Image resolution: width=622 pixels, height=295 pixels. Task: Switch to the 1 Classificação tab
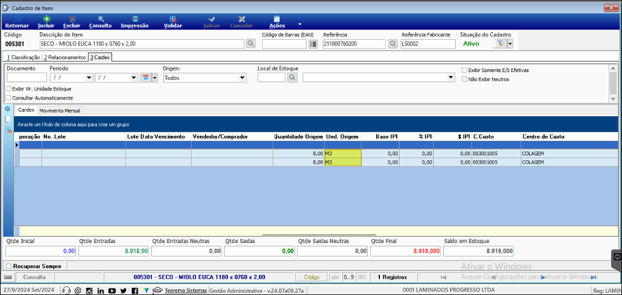tap(23, 58)
